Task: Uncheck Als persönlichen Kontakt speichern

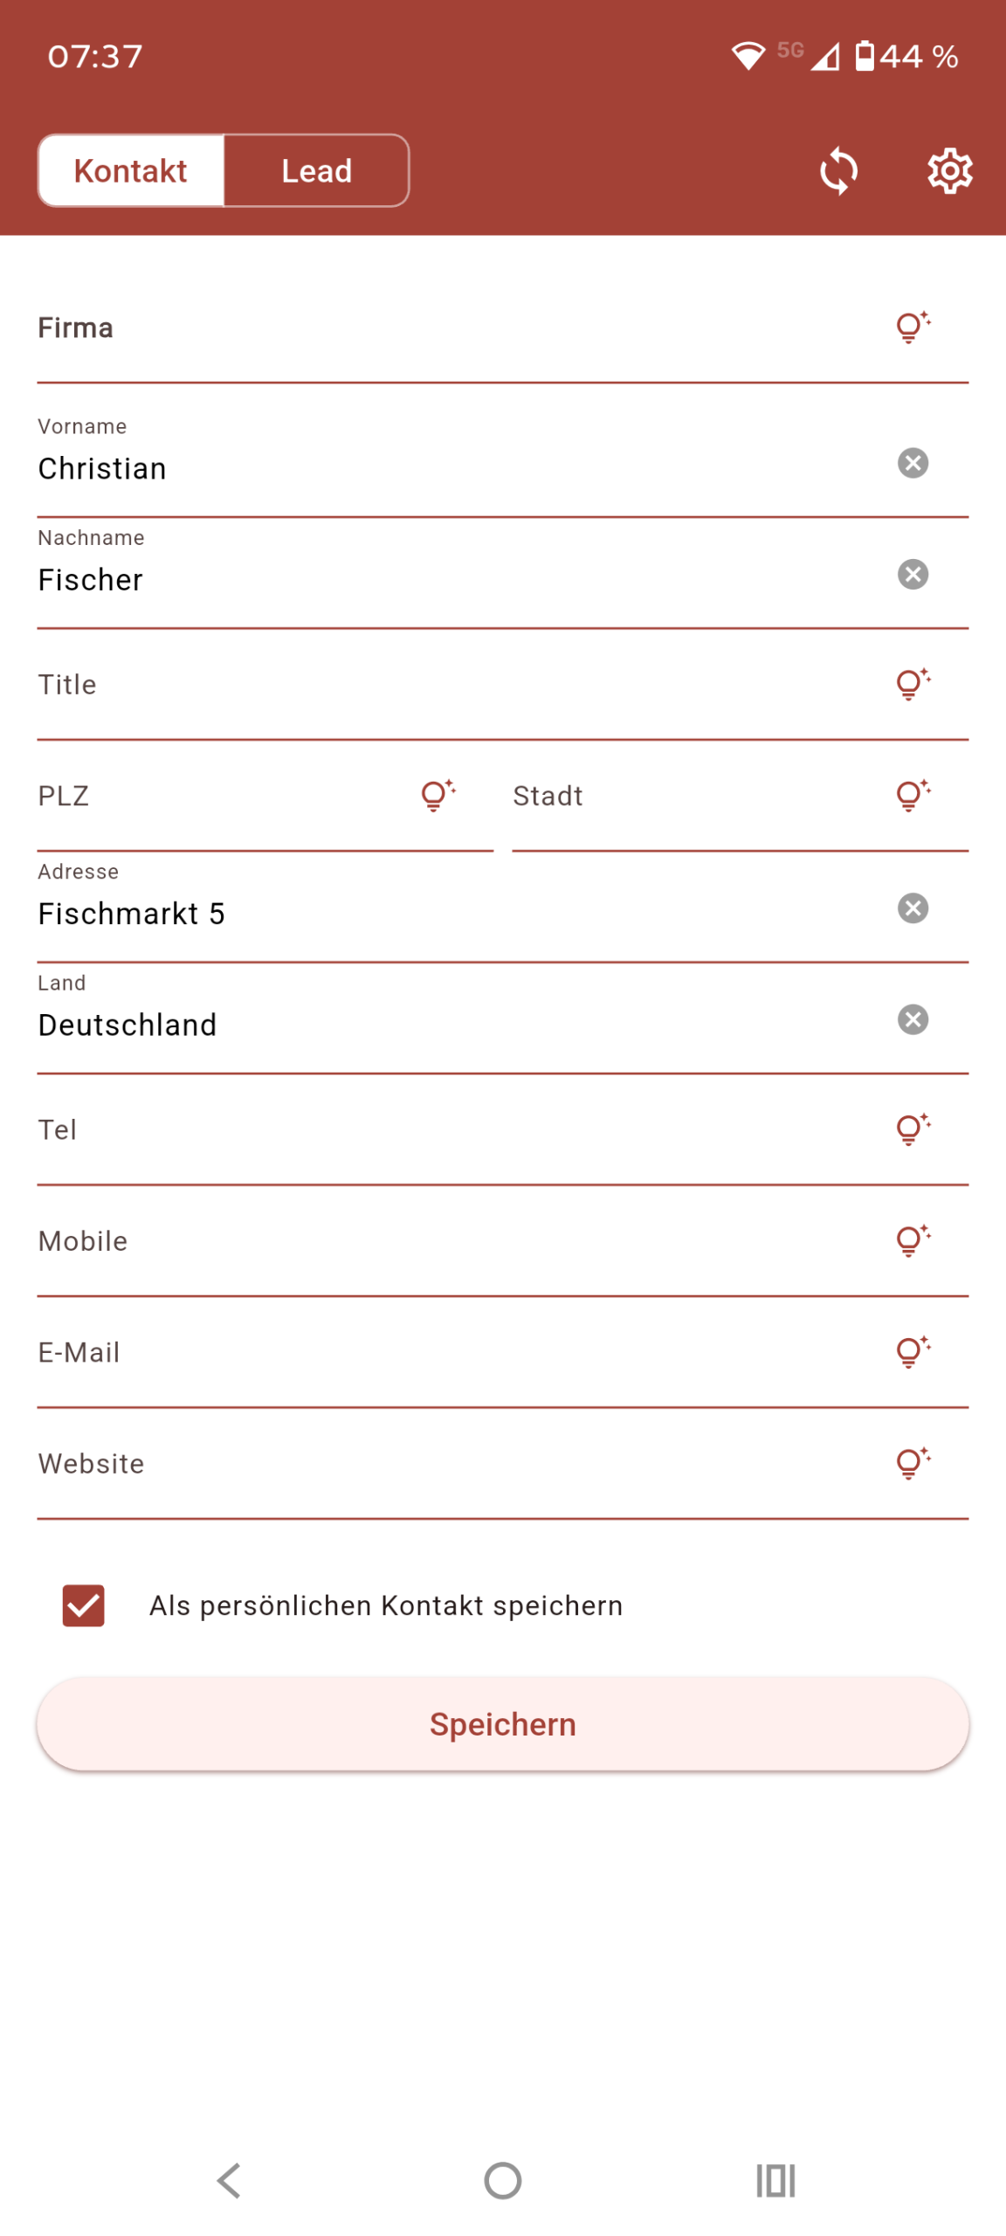Action: coord(83,1605)
